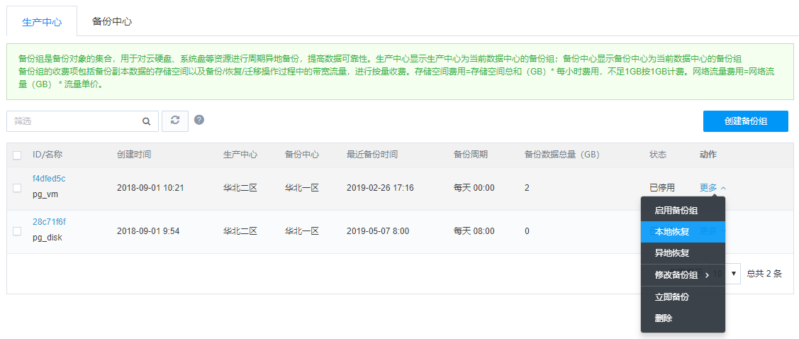Click the 每天 00:00 backup period cell
The image size is (799, 339).
coord(474,188)
